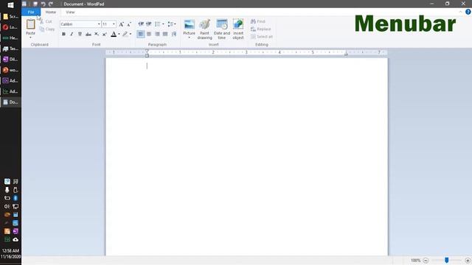Expand the Paste options arrow
This screenshot has height=265, width=472.
(30, 38)
